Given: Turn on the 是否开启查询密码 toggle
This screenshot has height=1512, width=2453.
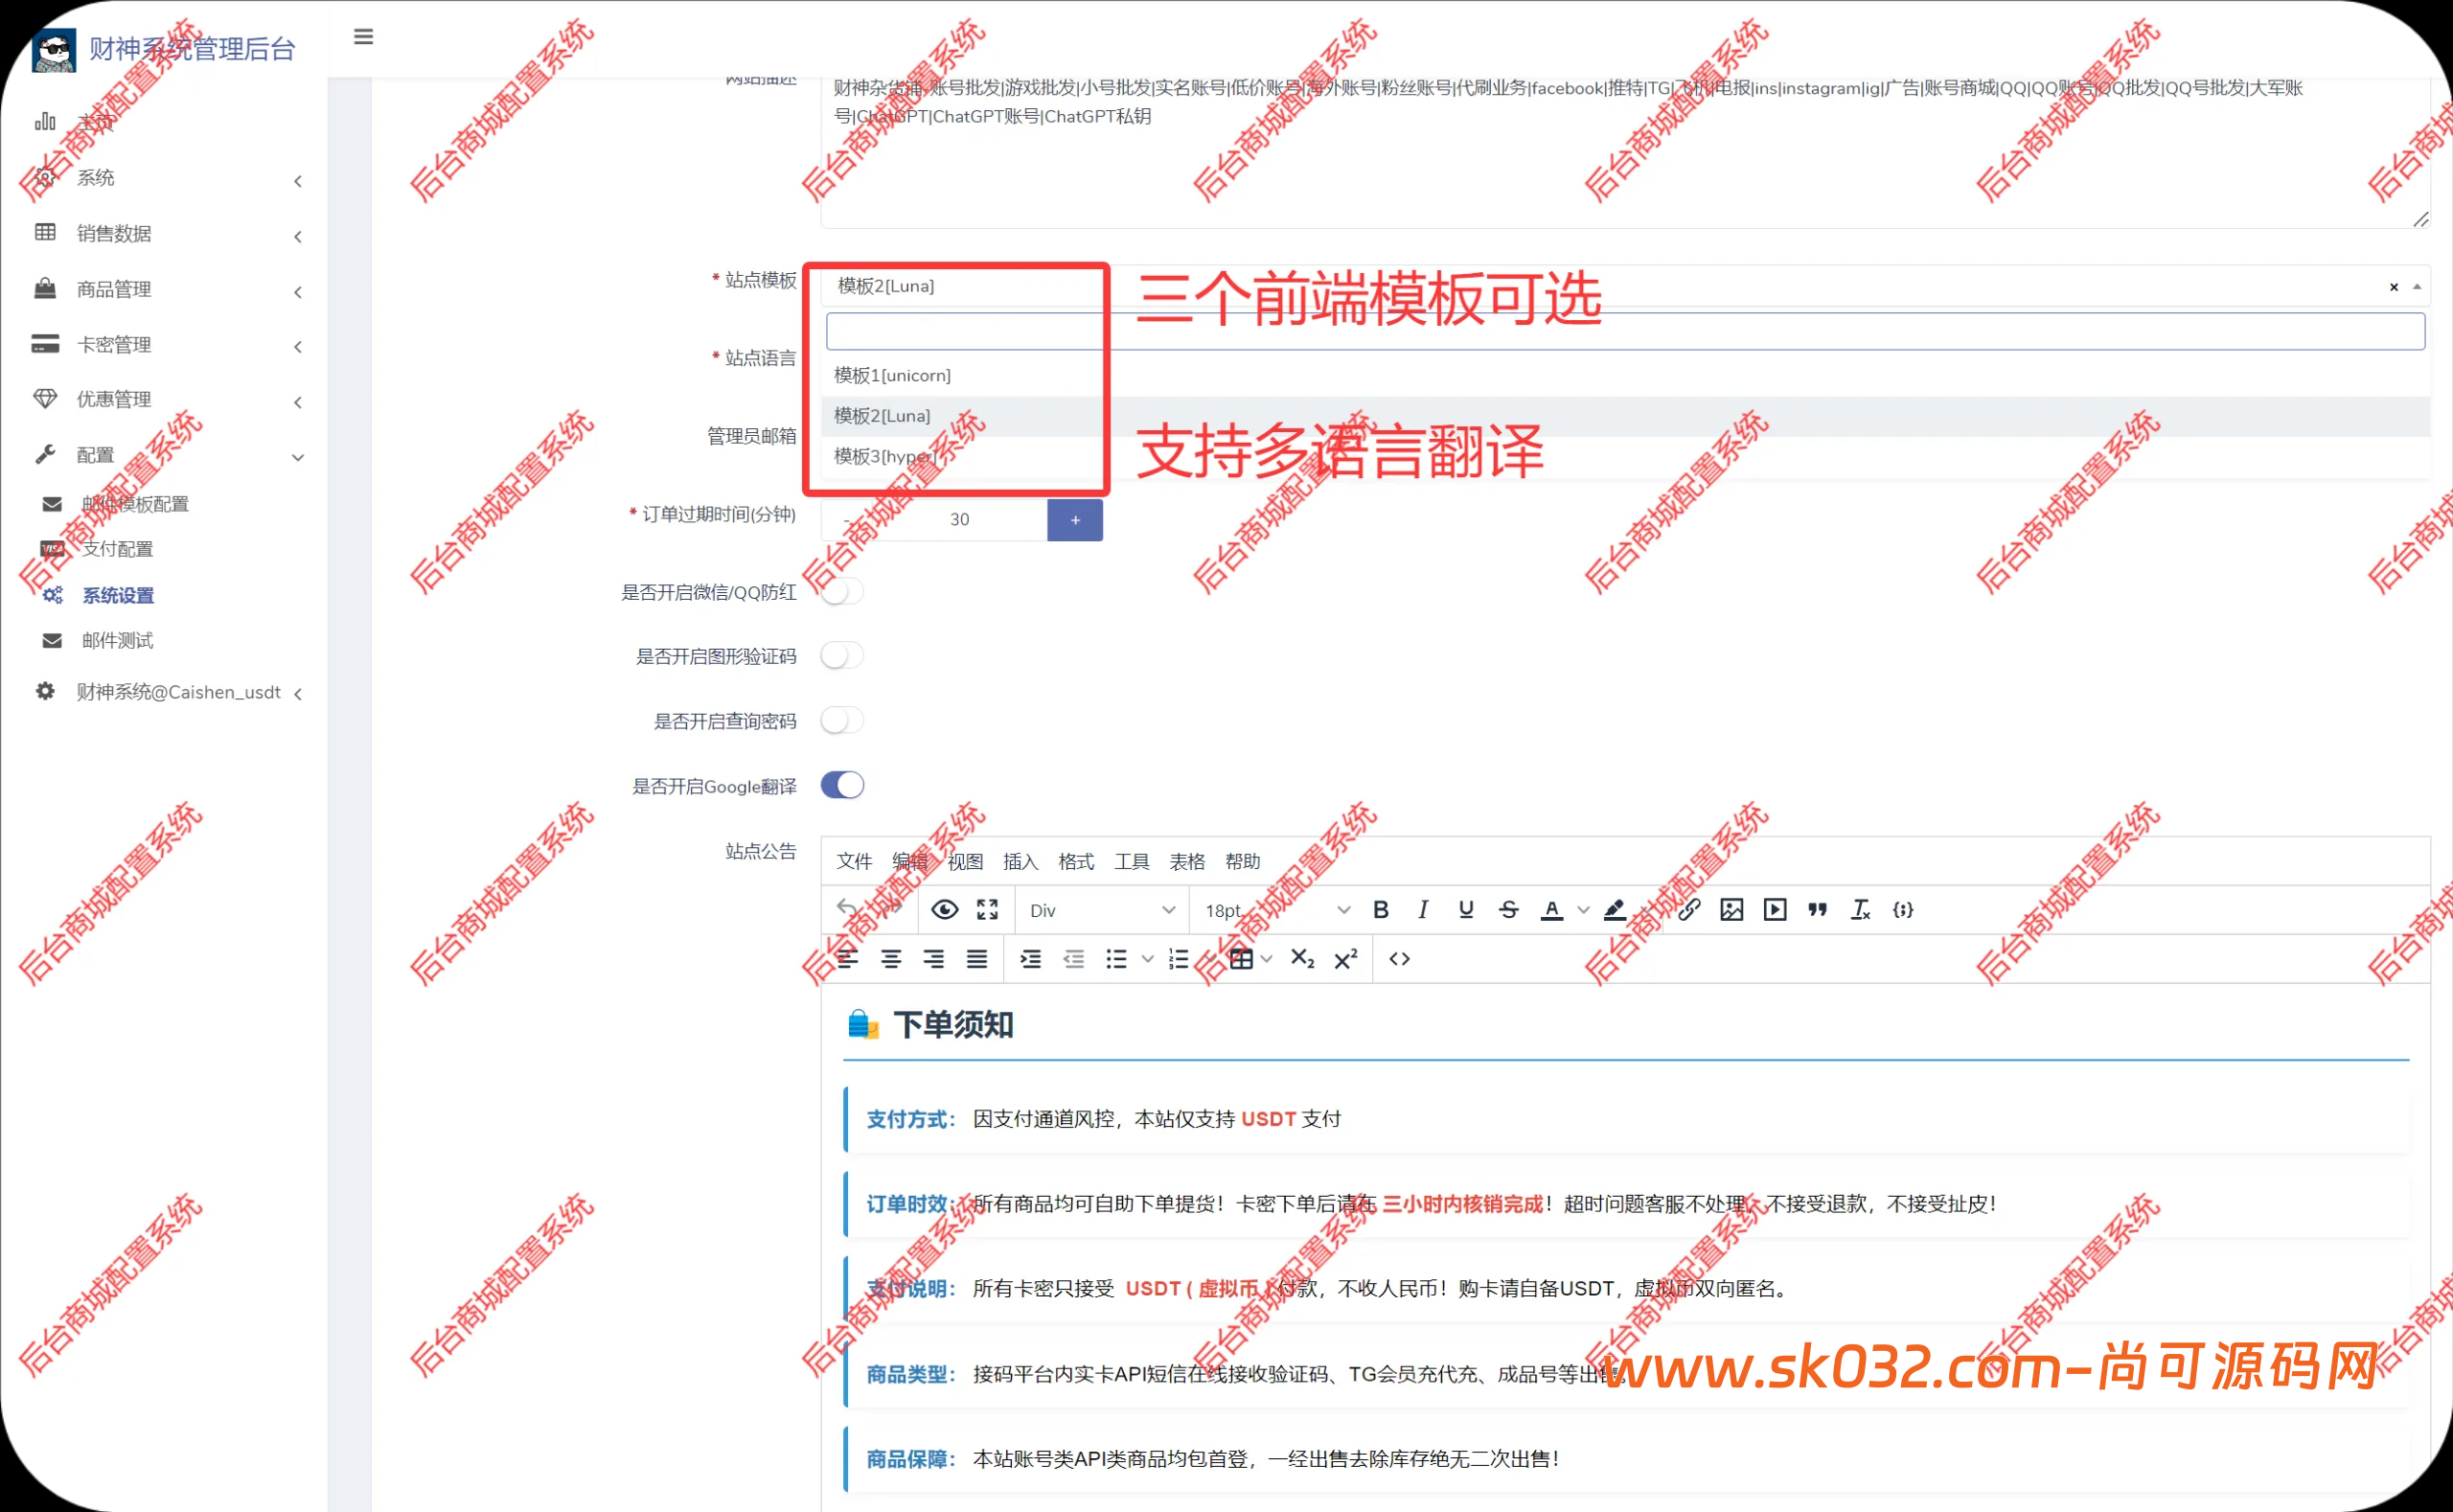Looking at the screenshot, I should pyautogui.click(x=841, y=720).
